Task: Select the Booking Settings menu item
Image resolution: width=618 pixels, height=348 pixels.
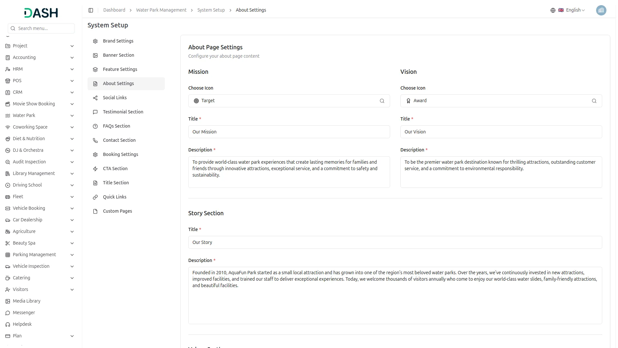Action: pos(120,154)
